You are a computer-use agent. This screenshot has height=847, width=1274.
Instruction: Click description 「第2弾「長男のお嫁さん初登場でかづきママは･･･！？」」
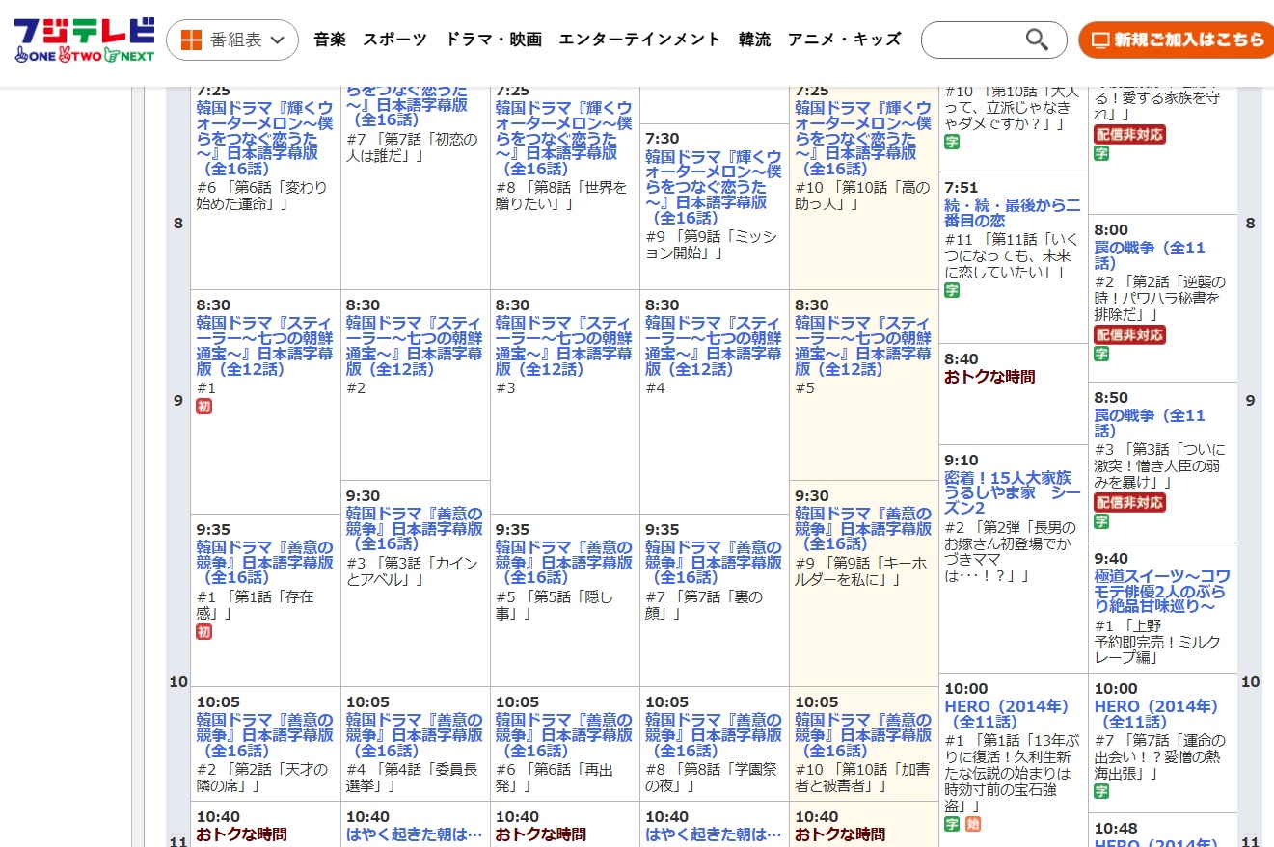coord(1010,550)
